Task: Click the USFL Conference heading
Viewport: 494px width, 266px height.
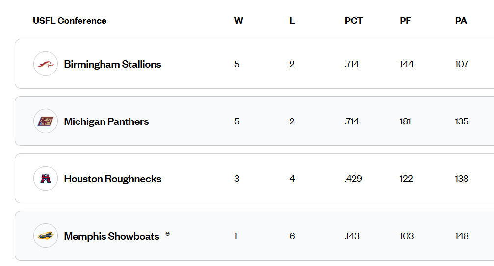Action: 70,21
